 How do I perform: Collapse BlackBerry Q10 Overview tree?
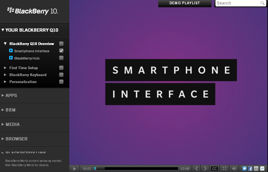(x=5, y=44)
